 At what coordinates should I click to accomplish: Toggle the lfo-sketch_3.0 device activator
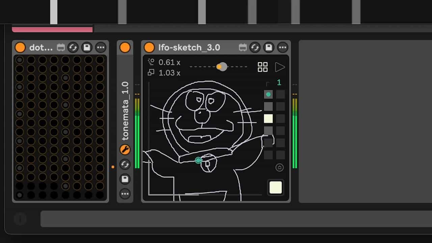pyautogui.click(x=149, y=48)
